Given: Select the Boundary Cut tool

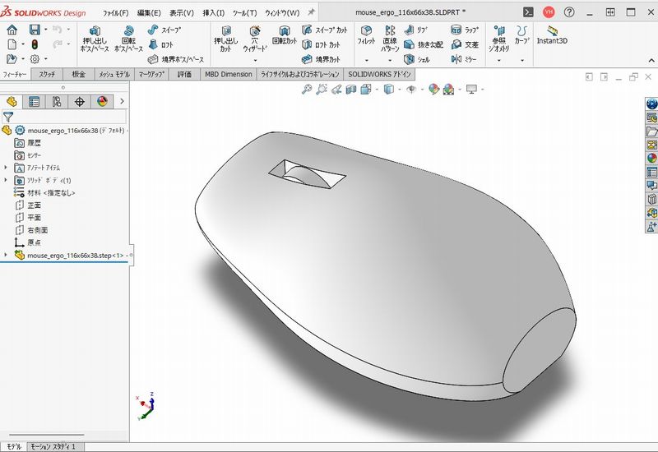Looking at the screenshot, I should point(321,59).
